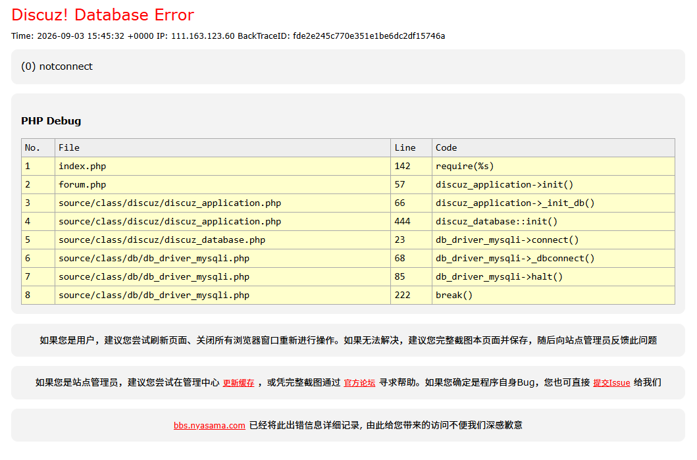Click the discuz_application.php file cell in row 4

pyautogui.click(x=222, y=221)
